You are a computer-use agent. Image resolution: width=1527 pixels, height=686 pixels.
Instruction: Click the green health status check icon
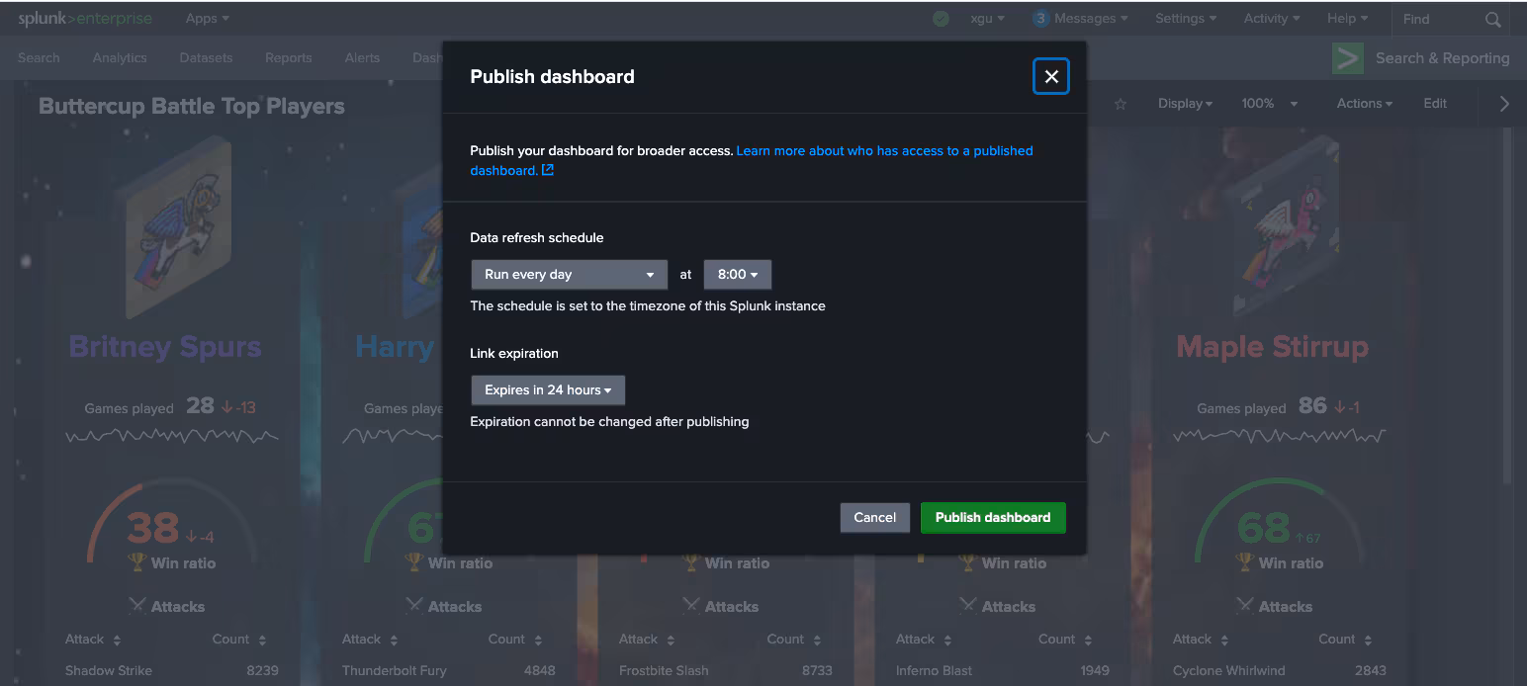pos(941,19)
